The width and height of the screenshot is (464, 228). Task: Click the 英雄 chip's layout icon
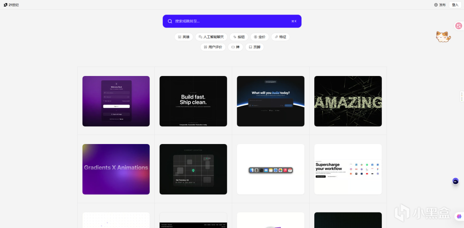click(x=179, y=37)
